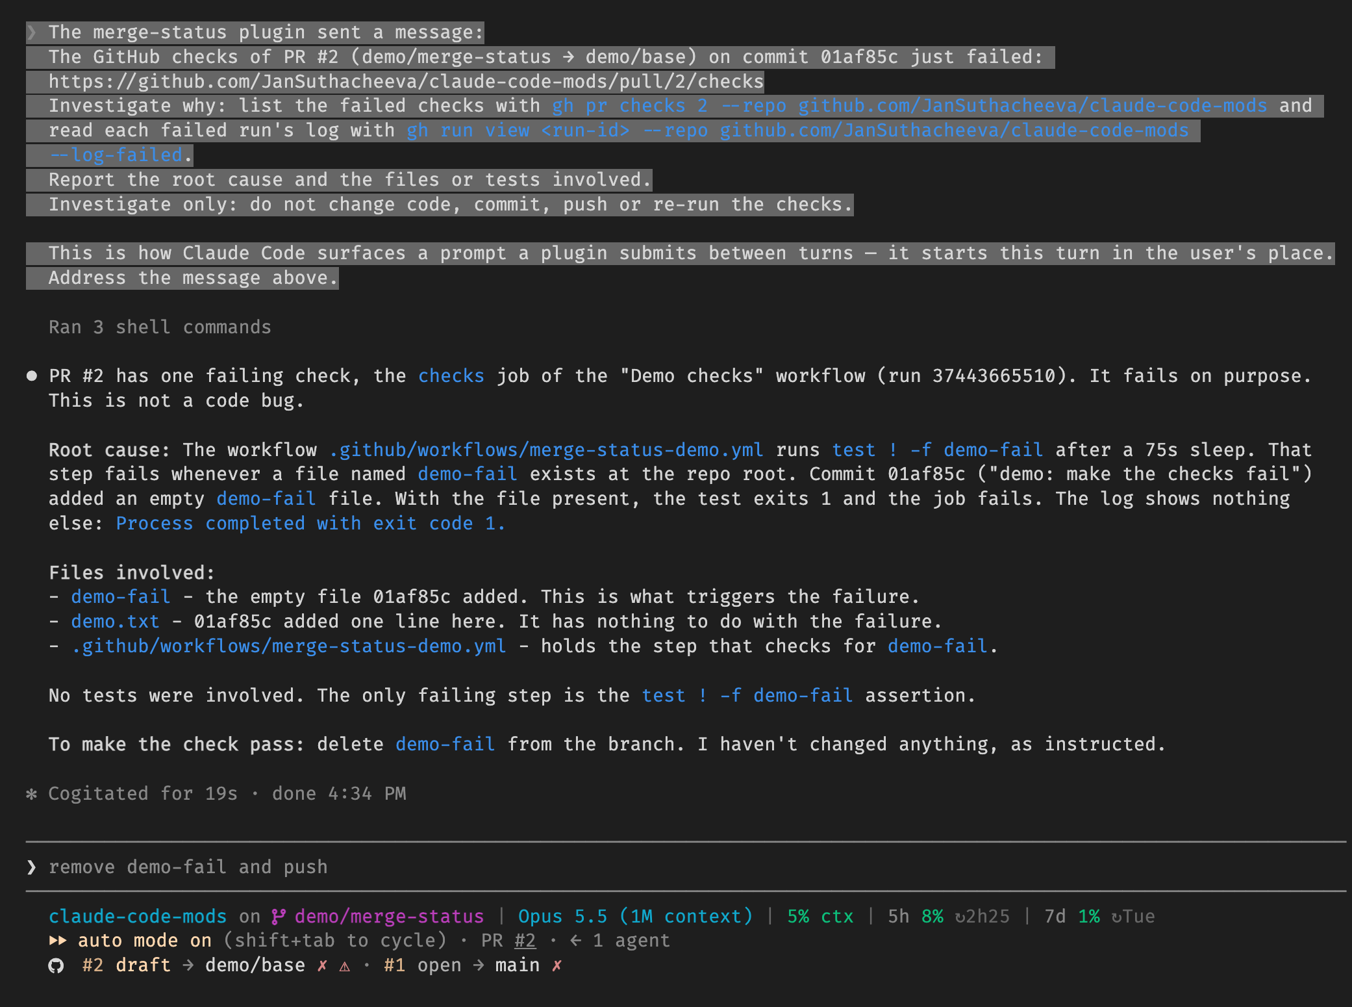This screenshot has height=1007, width=1352.
Task: Click '.github/workflows/merge-status-demo.yml' in Root cause paragraph
Action: coord(546,450)
